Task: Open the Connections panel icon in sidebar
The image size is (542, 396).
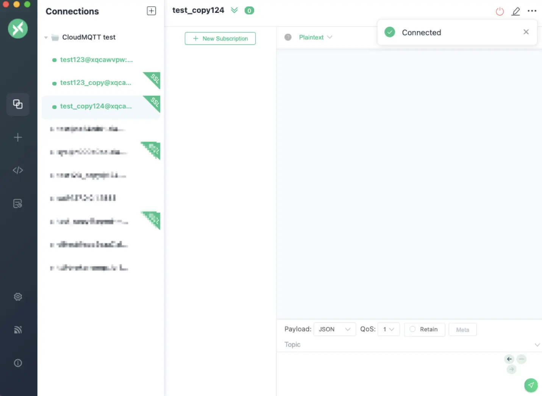Action: [x=18, y=104]
